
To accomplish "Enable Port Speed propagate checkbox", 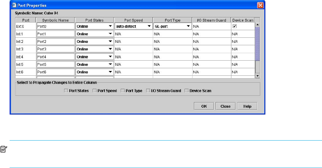I will pyautogui.click(x=95, y=91).
